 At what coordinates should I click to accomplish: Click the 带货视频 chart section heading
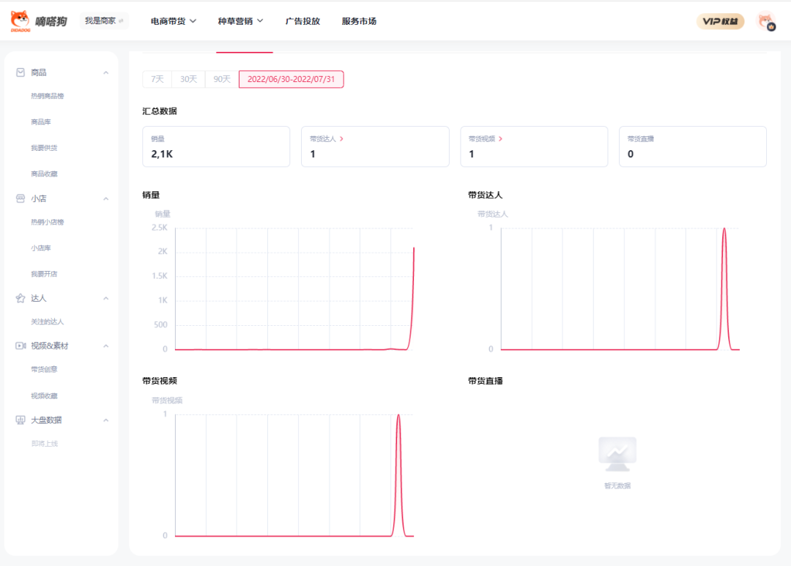click(x=160, y=381)
